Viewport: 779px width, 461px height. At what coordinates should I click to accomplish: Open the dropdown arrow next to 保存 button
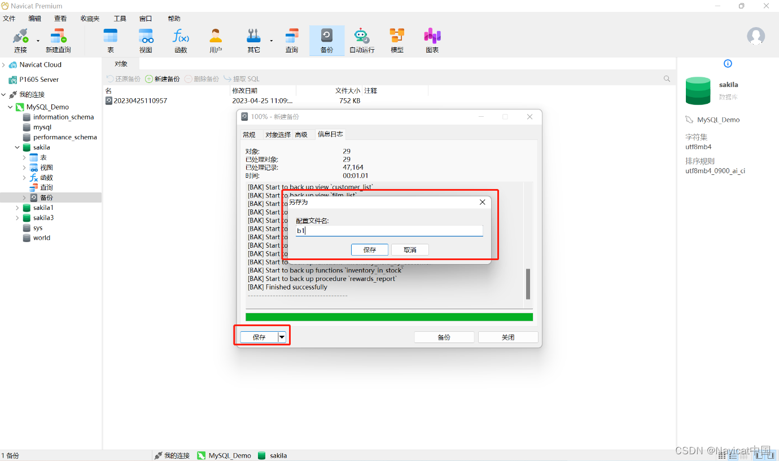coord(282,337)
